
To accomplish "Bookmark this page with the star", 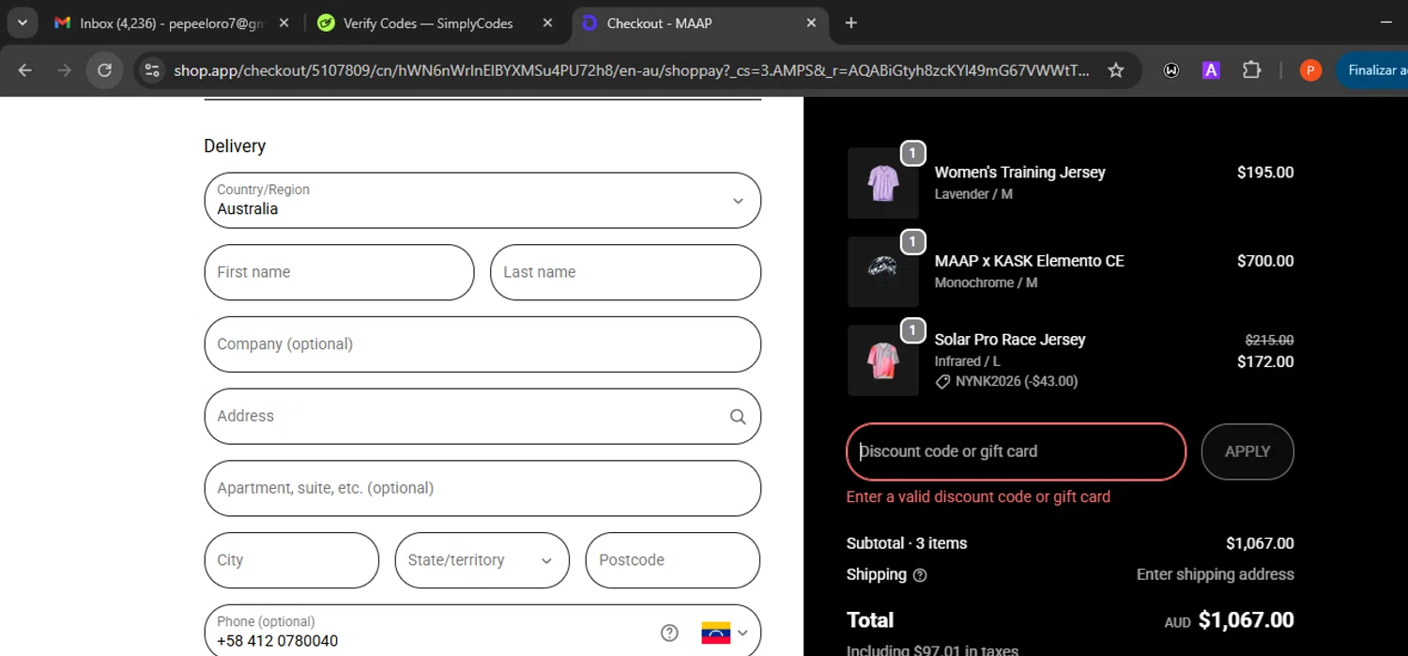I will tap(1116, 70).
